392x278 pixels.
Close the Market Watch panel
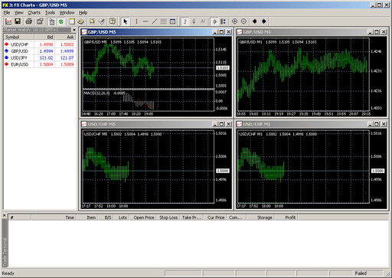[x=74, y=30]
